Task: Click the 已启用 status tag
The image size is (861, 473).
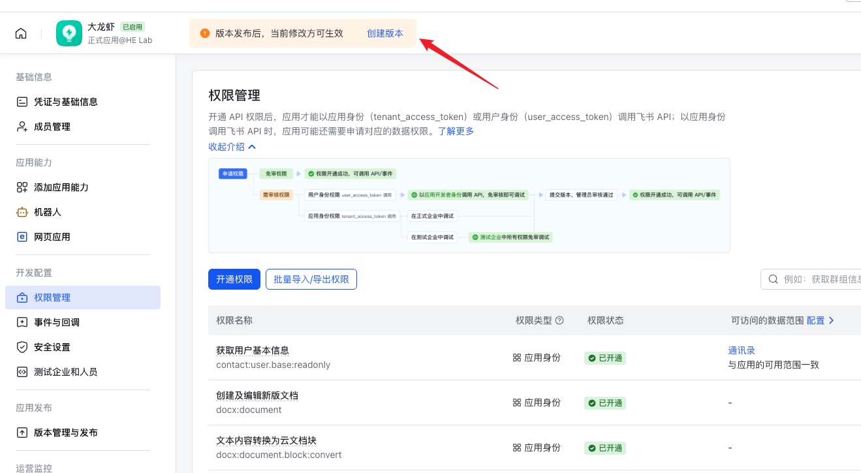Action: click(x=133, y=27)
